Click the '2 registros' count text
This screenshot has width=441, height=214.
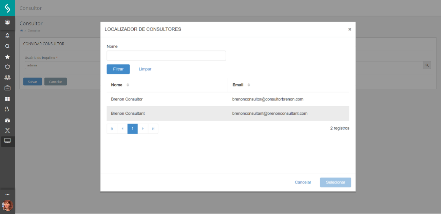(x=340, y=128)
